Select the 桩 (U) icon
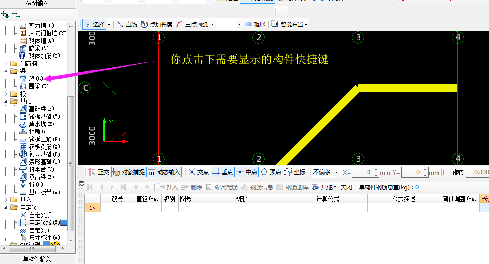This screenshot has height=264, width=489. click(x=23, y=185)
